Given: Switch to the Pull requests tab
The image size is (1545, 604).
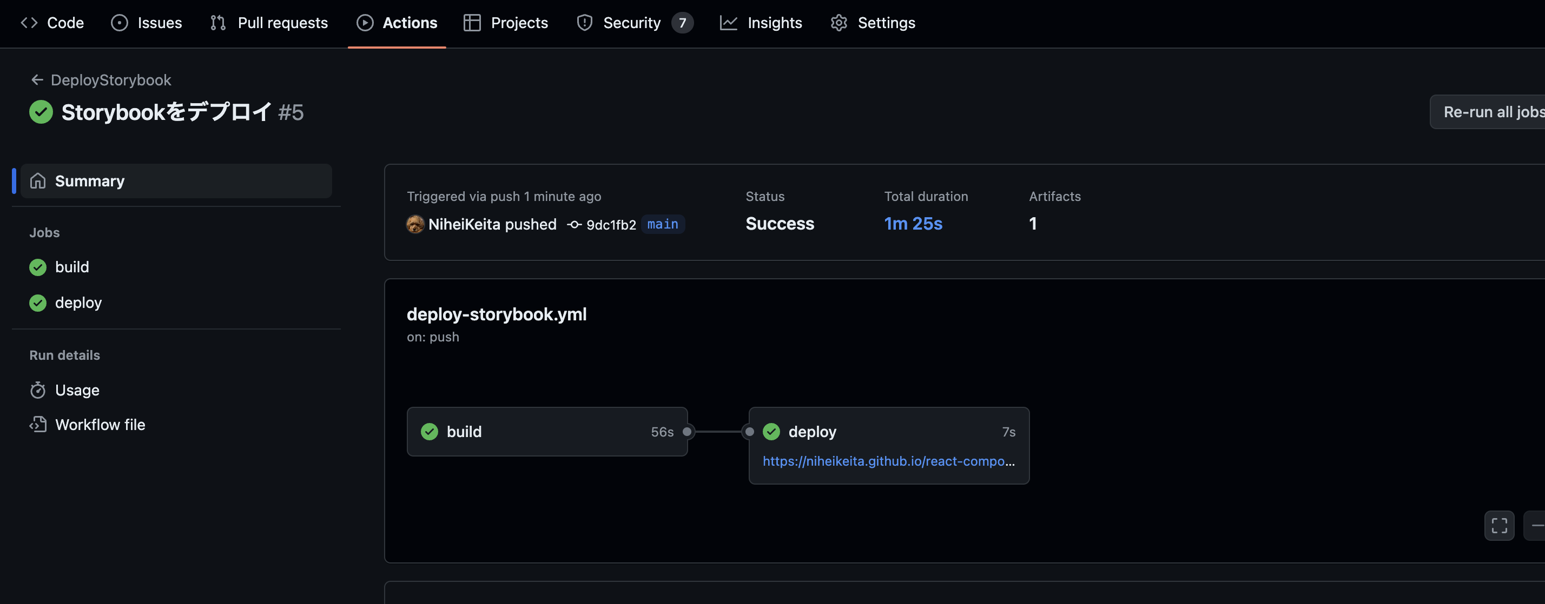Looking at the screenshot, I should pyautogui.click(x=269, y=23).
